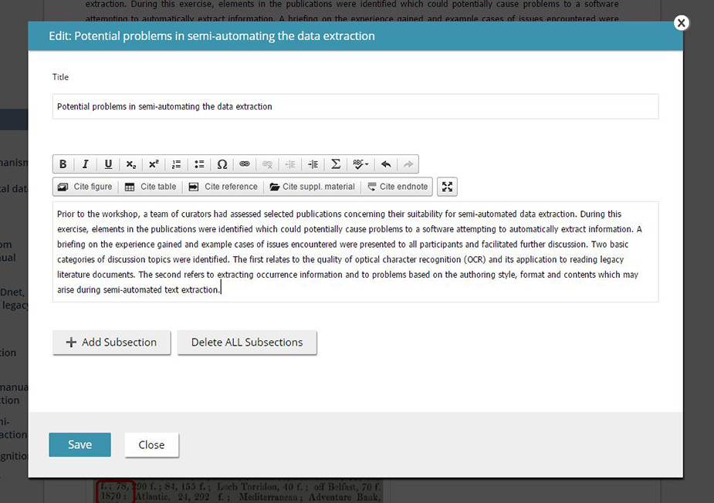Apply subscript formatting
This screenshot has width=714, height=503.
pos(131,164)
